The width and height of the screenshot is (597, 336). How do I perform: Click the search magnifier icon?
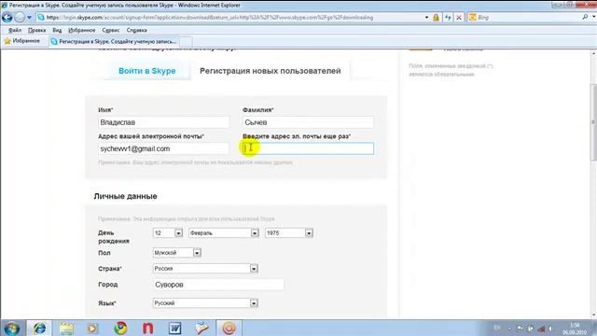coord(585,17)
